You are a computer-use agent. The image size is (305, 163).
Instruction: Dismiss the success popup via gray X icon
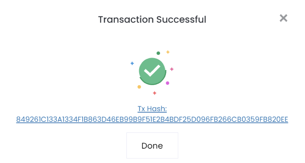coord(283,18)
